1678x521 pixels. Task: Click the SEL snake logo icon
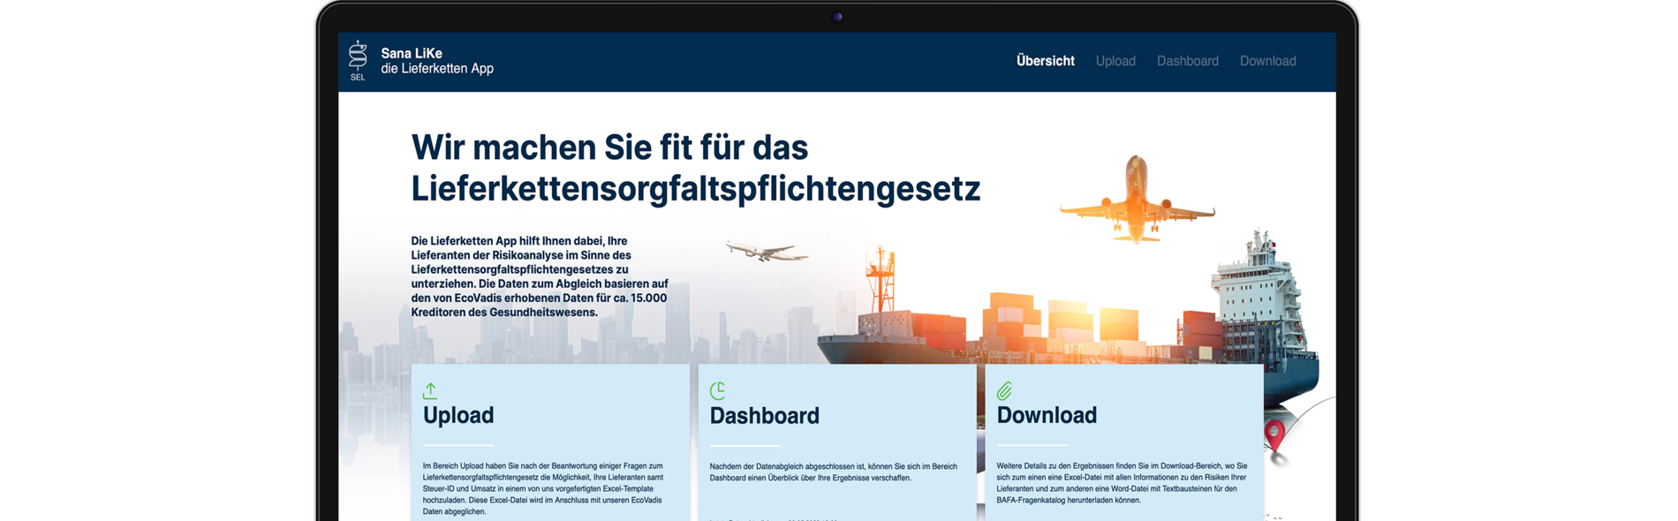tap(358, 61)
